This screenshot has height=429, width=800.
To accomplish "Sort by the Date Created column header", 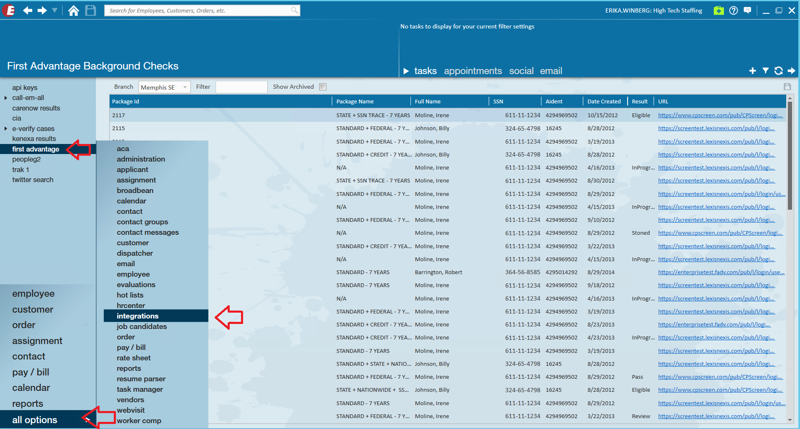I will click(x=605, y=101).
